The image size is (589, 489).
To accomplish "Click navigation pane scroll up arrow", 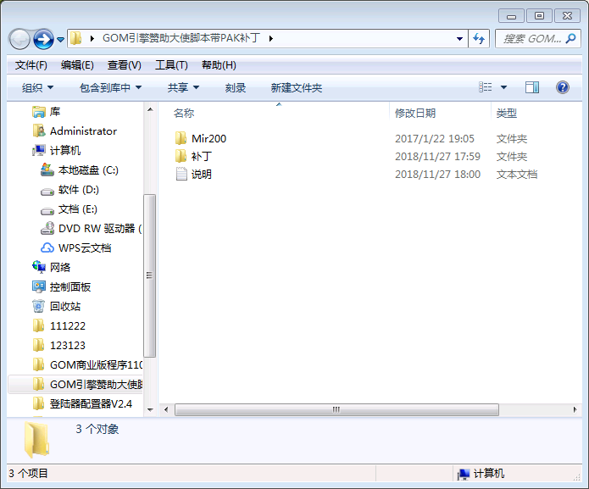I will [150, 109].
